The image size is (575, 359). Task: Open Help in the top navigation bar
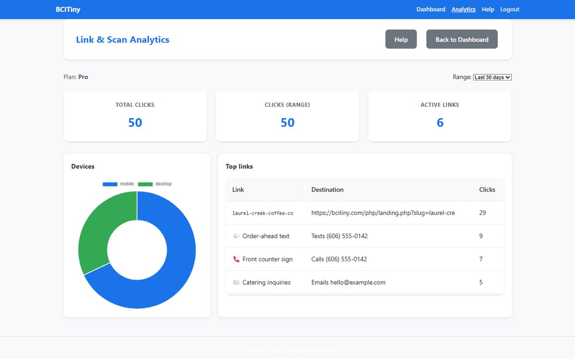pos(488,10)
